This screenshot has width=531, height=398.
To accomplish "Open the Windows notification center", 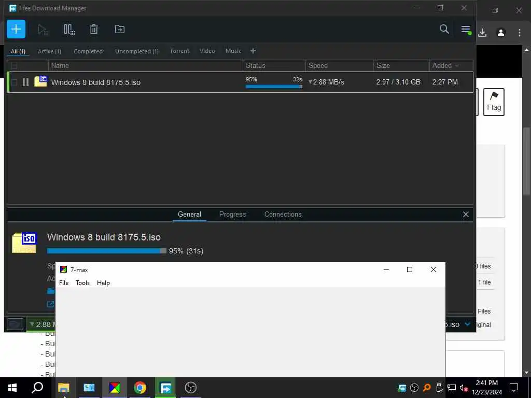I will [x=514, y=388].
